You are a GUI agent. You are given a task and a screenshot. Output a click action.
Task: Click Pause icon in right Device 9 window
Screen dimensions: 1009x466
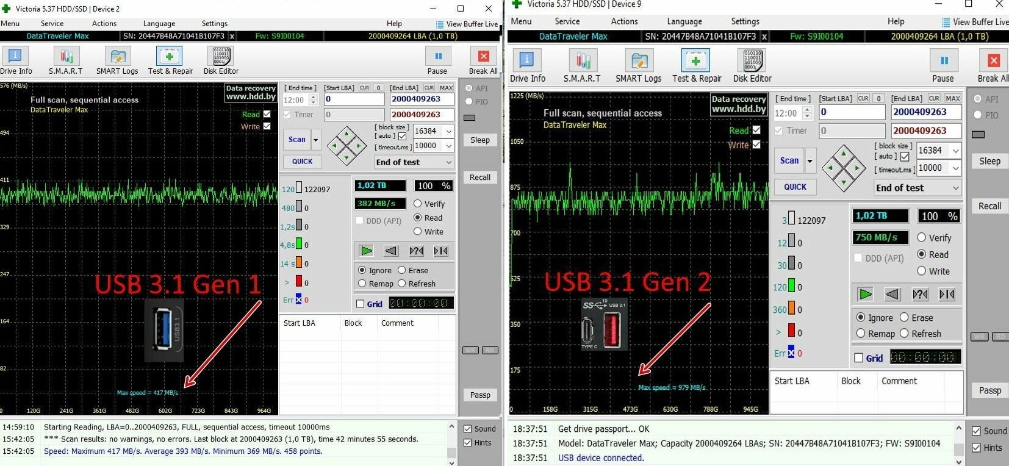944,61
